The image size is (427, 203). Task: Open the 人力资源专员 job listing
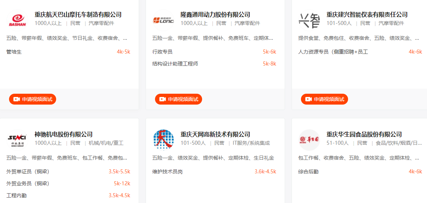click(x=333, y=52)
